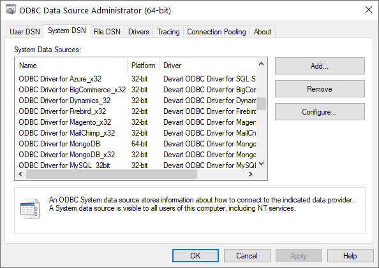Select ODBC Driver for Firebird_x32

point(63,111)
